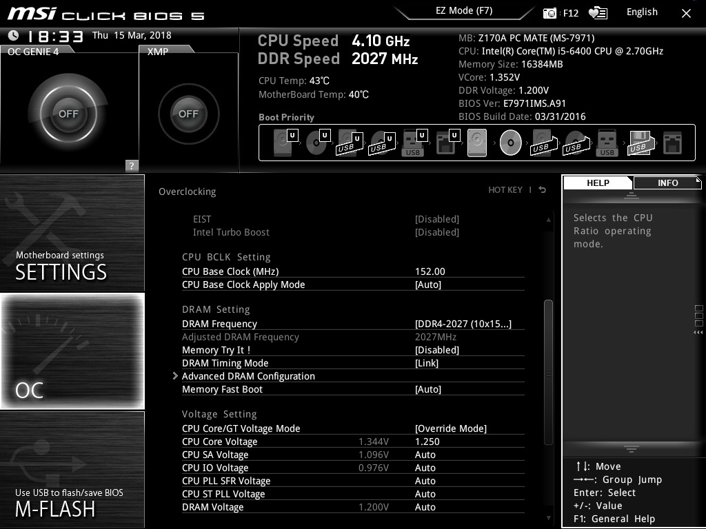
Task: Open the Favorites heart icon
Action: 598,13
